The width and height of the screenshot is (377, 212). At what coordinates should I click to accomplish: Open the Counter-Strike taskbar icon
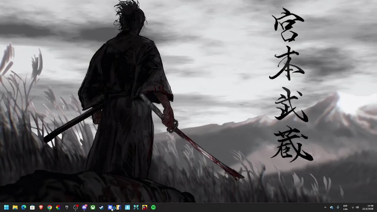pos(119,207)
